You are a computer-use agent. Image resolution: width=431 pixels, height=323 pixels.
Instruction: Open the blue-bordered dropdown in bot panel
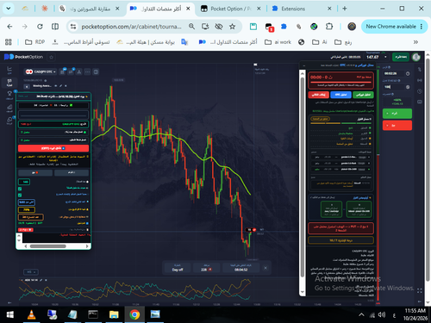point(27,202)
